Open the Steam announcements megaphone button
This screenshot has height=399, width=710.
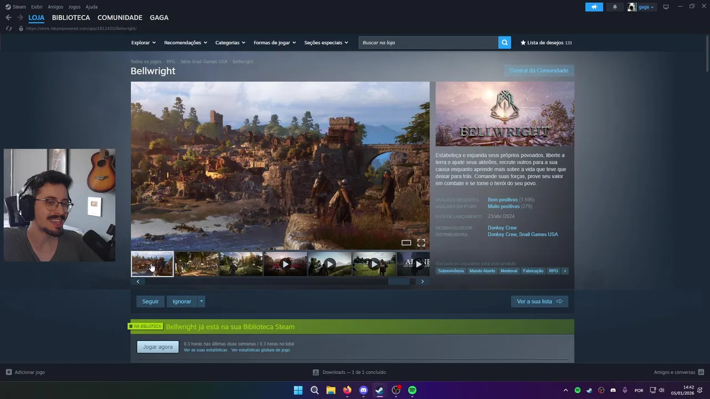coord(594,7)
